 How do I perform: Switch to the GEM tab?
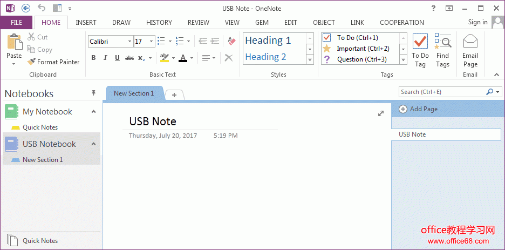(x=262, y=23)
